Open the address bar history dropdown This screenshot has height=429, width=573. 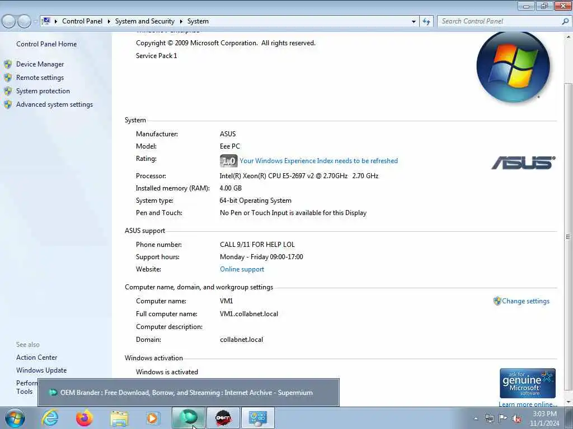pos(414,22)
